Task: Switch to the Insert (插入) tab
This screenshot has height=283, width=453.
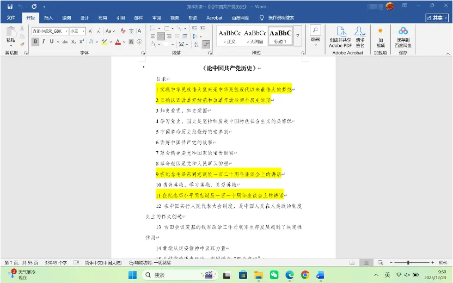Action: 48,17
